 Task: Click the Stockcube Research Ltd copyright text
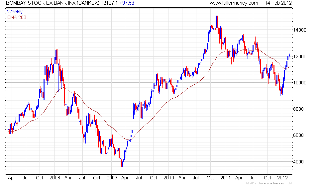point(269,183)
